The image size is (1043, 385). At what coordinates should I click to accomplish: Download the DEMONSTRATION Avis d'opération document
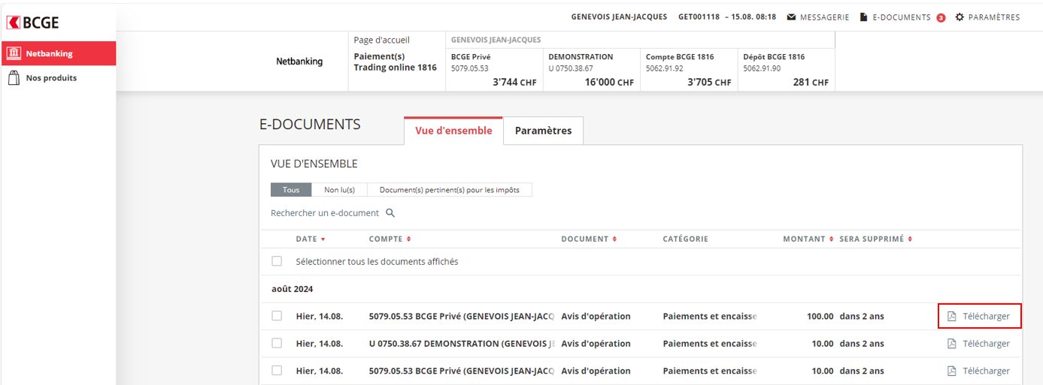pos(979,344)
